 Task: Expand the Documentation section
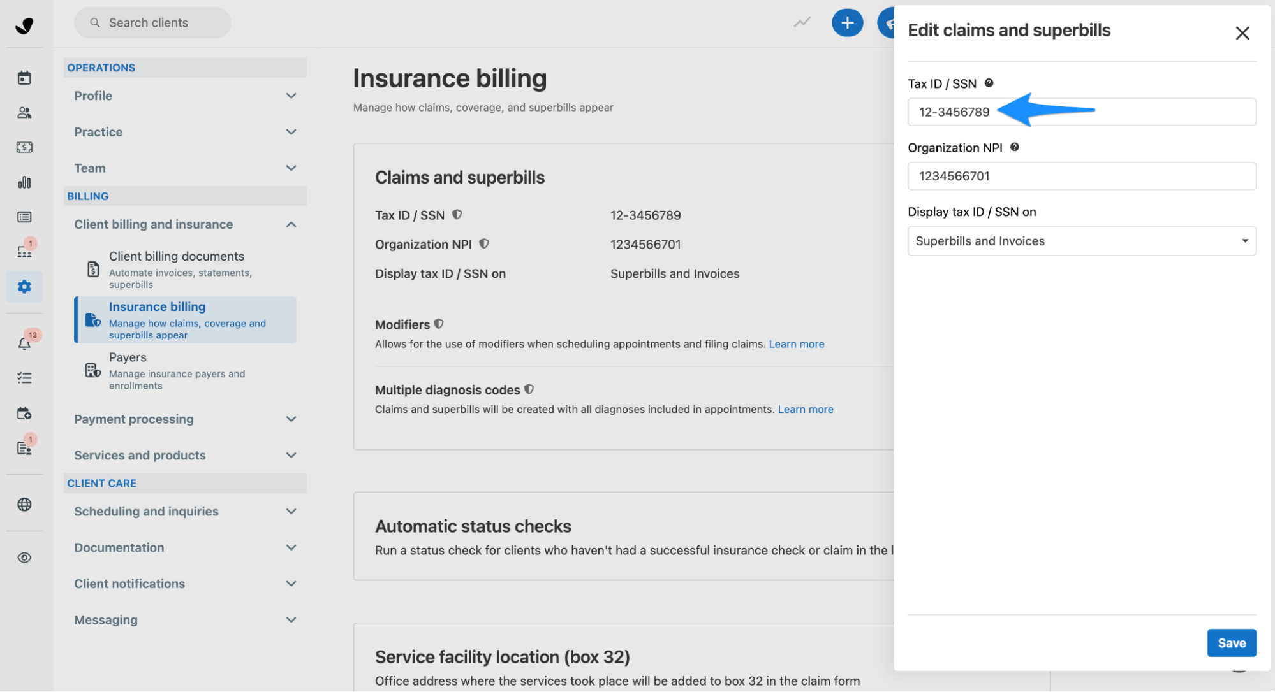click(185, 547)
